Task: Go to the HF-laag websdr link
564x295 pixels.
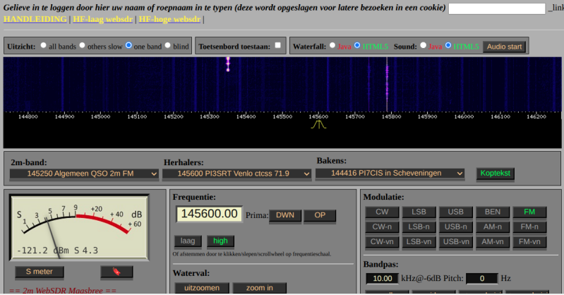Action: coord(104,19)
